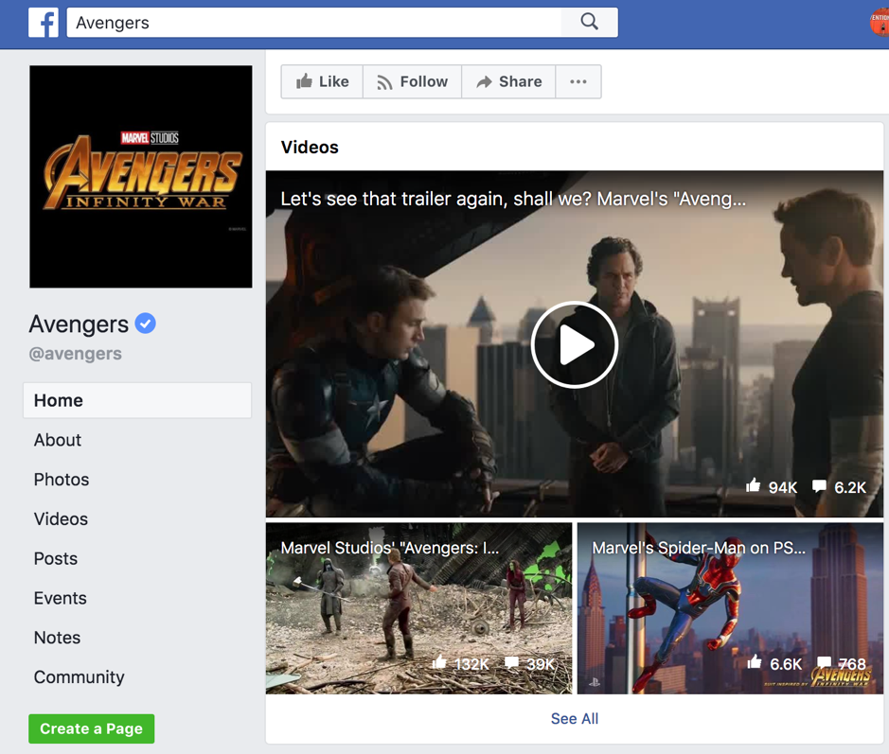
Task: Play the main Avengers trailer video
Action: coord(574,345)
